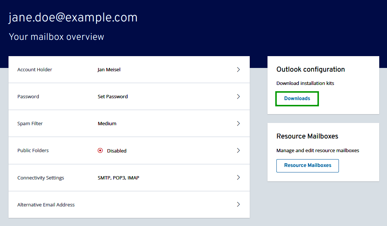Open the mailbox overview heading

click(x=56, y=37)
